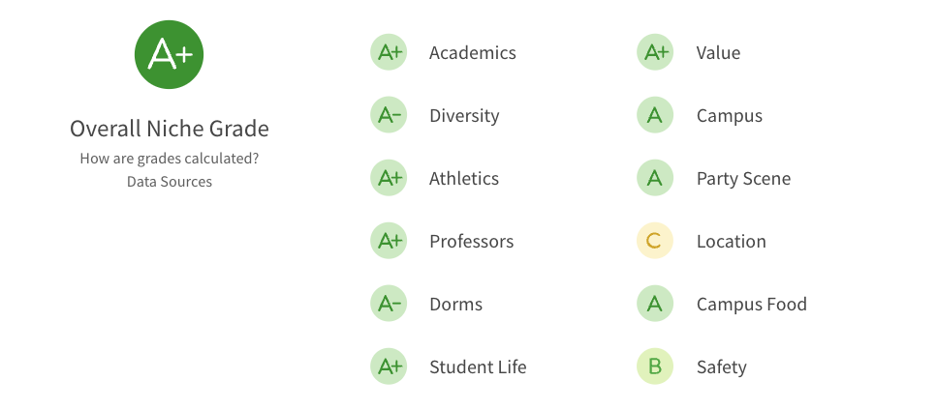Open the Data Sources link
Viewport: 937px width, 410px height.
(x=170, y=182)
